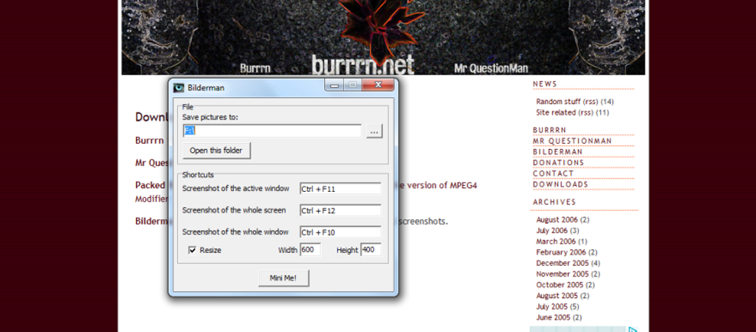Click the NEWS sidebar heading
Image resolution: width=756 pixels, height=332 pixels.
point(545,84)
